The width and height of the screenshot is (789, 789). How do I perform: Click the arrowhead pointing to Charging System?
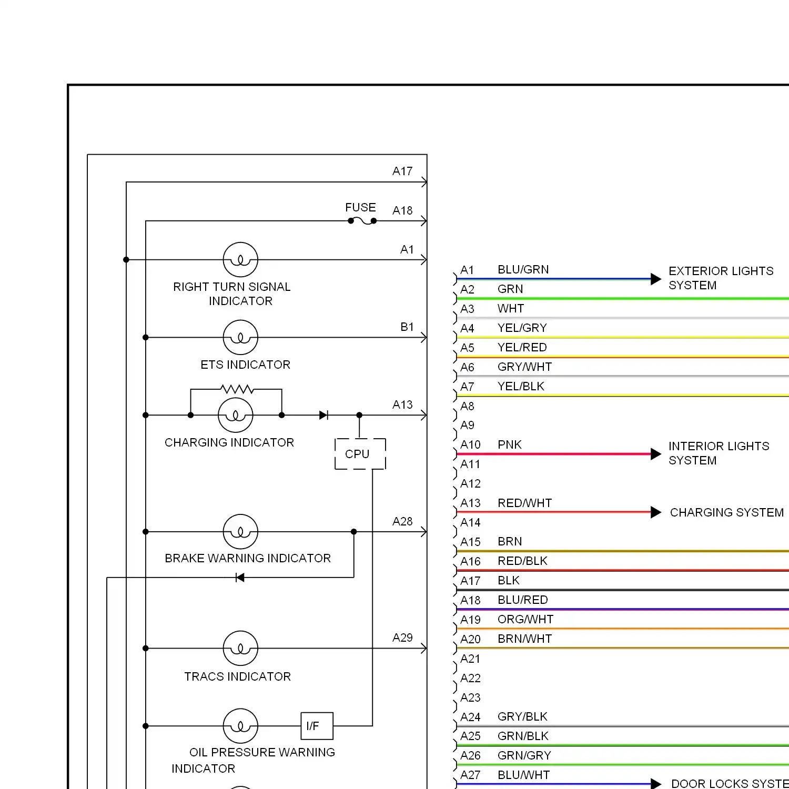point(656,512)
